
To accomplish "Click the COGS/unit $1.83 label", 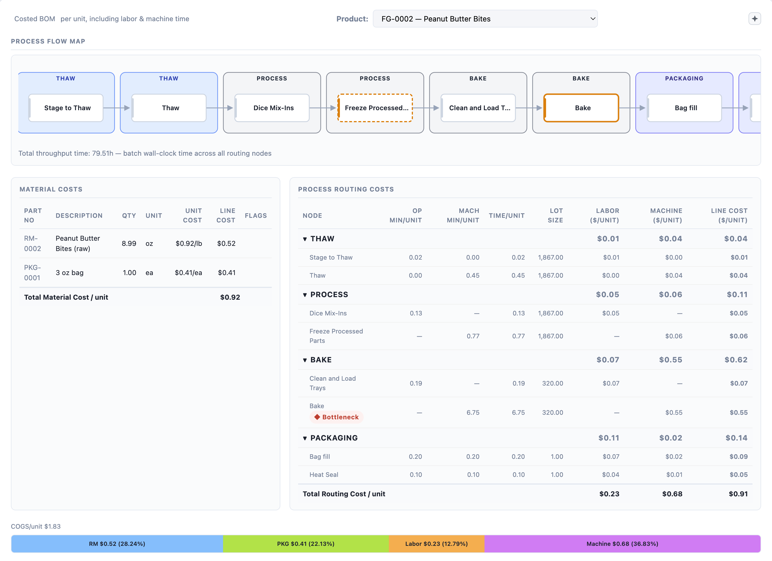I will [36, 526].
